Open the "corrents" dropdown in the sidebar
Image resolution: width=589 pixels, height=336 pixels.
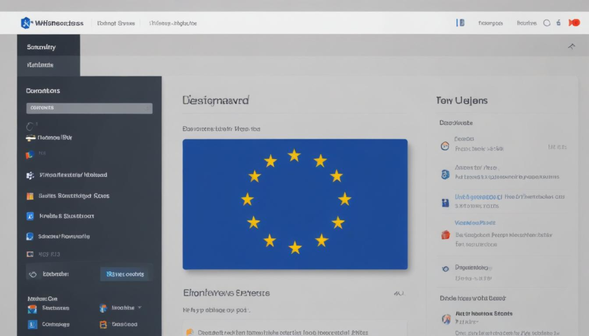coord(89,108)
